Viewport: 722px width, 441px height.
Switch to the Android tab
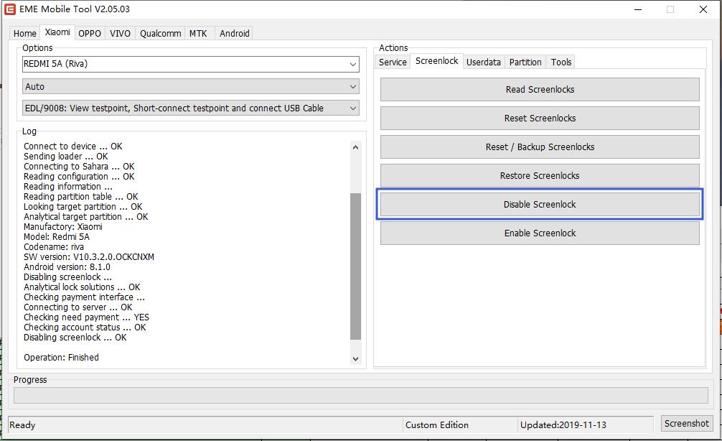[235, 33]
